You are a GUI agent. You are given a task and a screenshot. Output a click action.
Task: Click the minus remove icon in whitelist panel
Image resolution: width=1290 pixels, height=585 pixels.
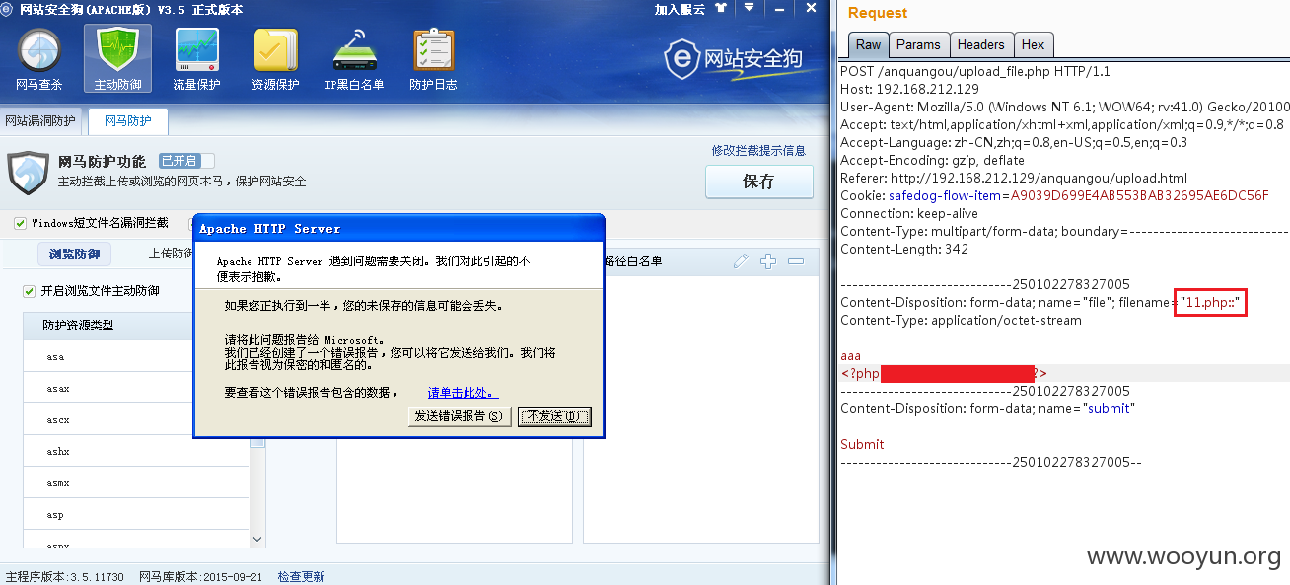pos(796,261)
